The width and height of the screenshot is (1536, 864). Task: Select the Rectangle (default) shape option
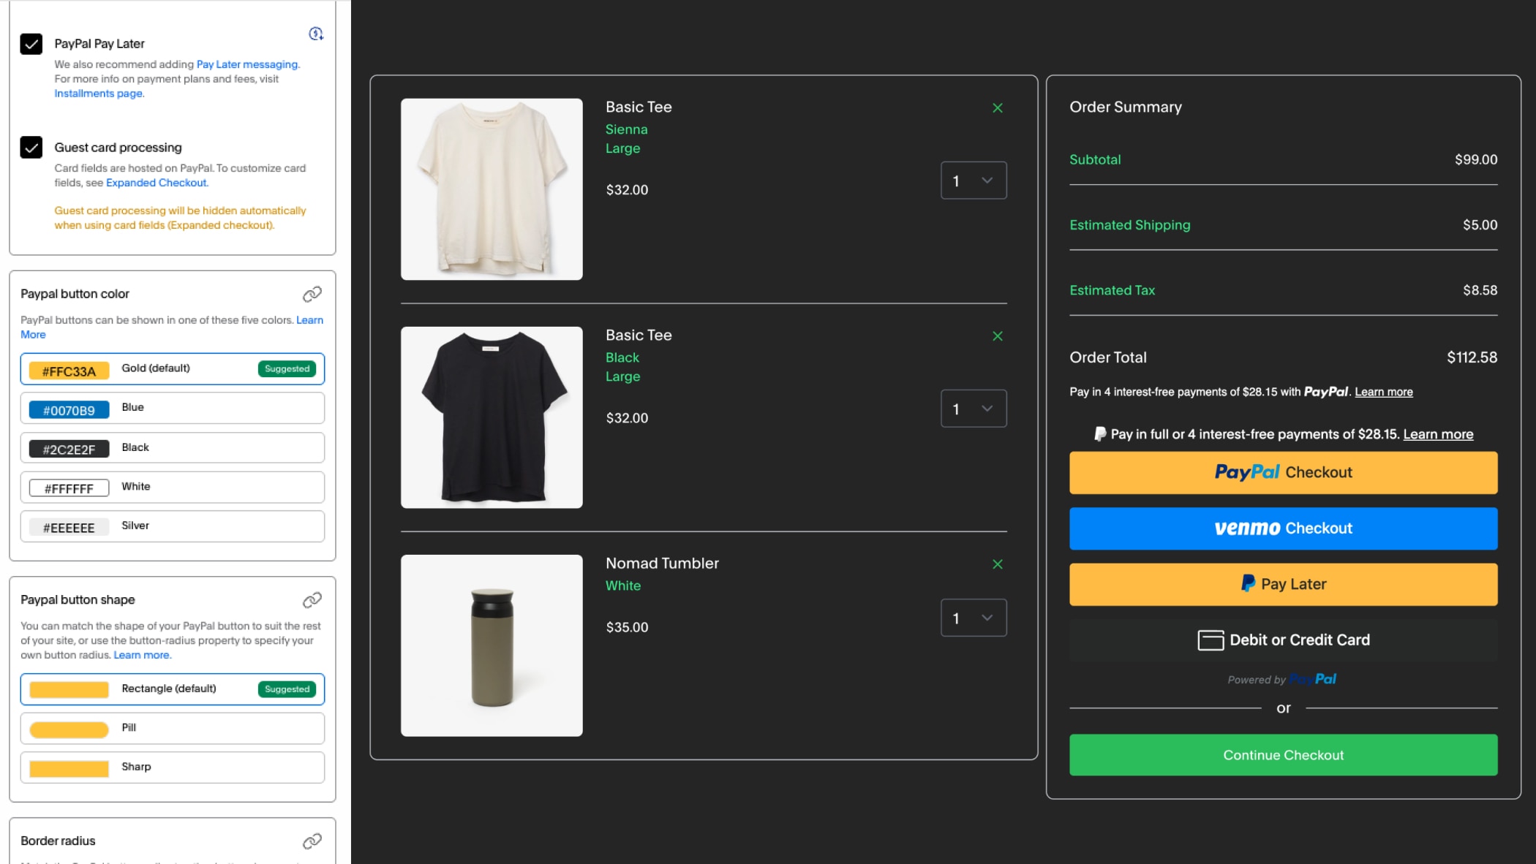point(173,689)
